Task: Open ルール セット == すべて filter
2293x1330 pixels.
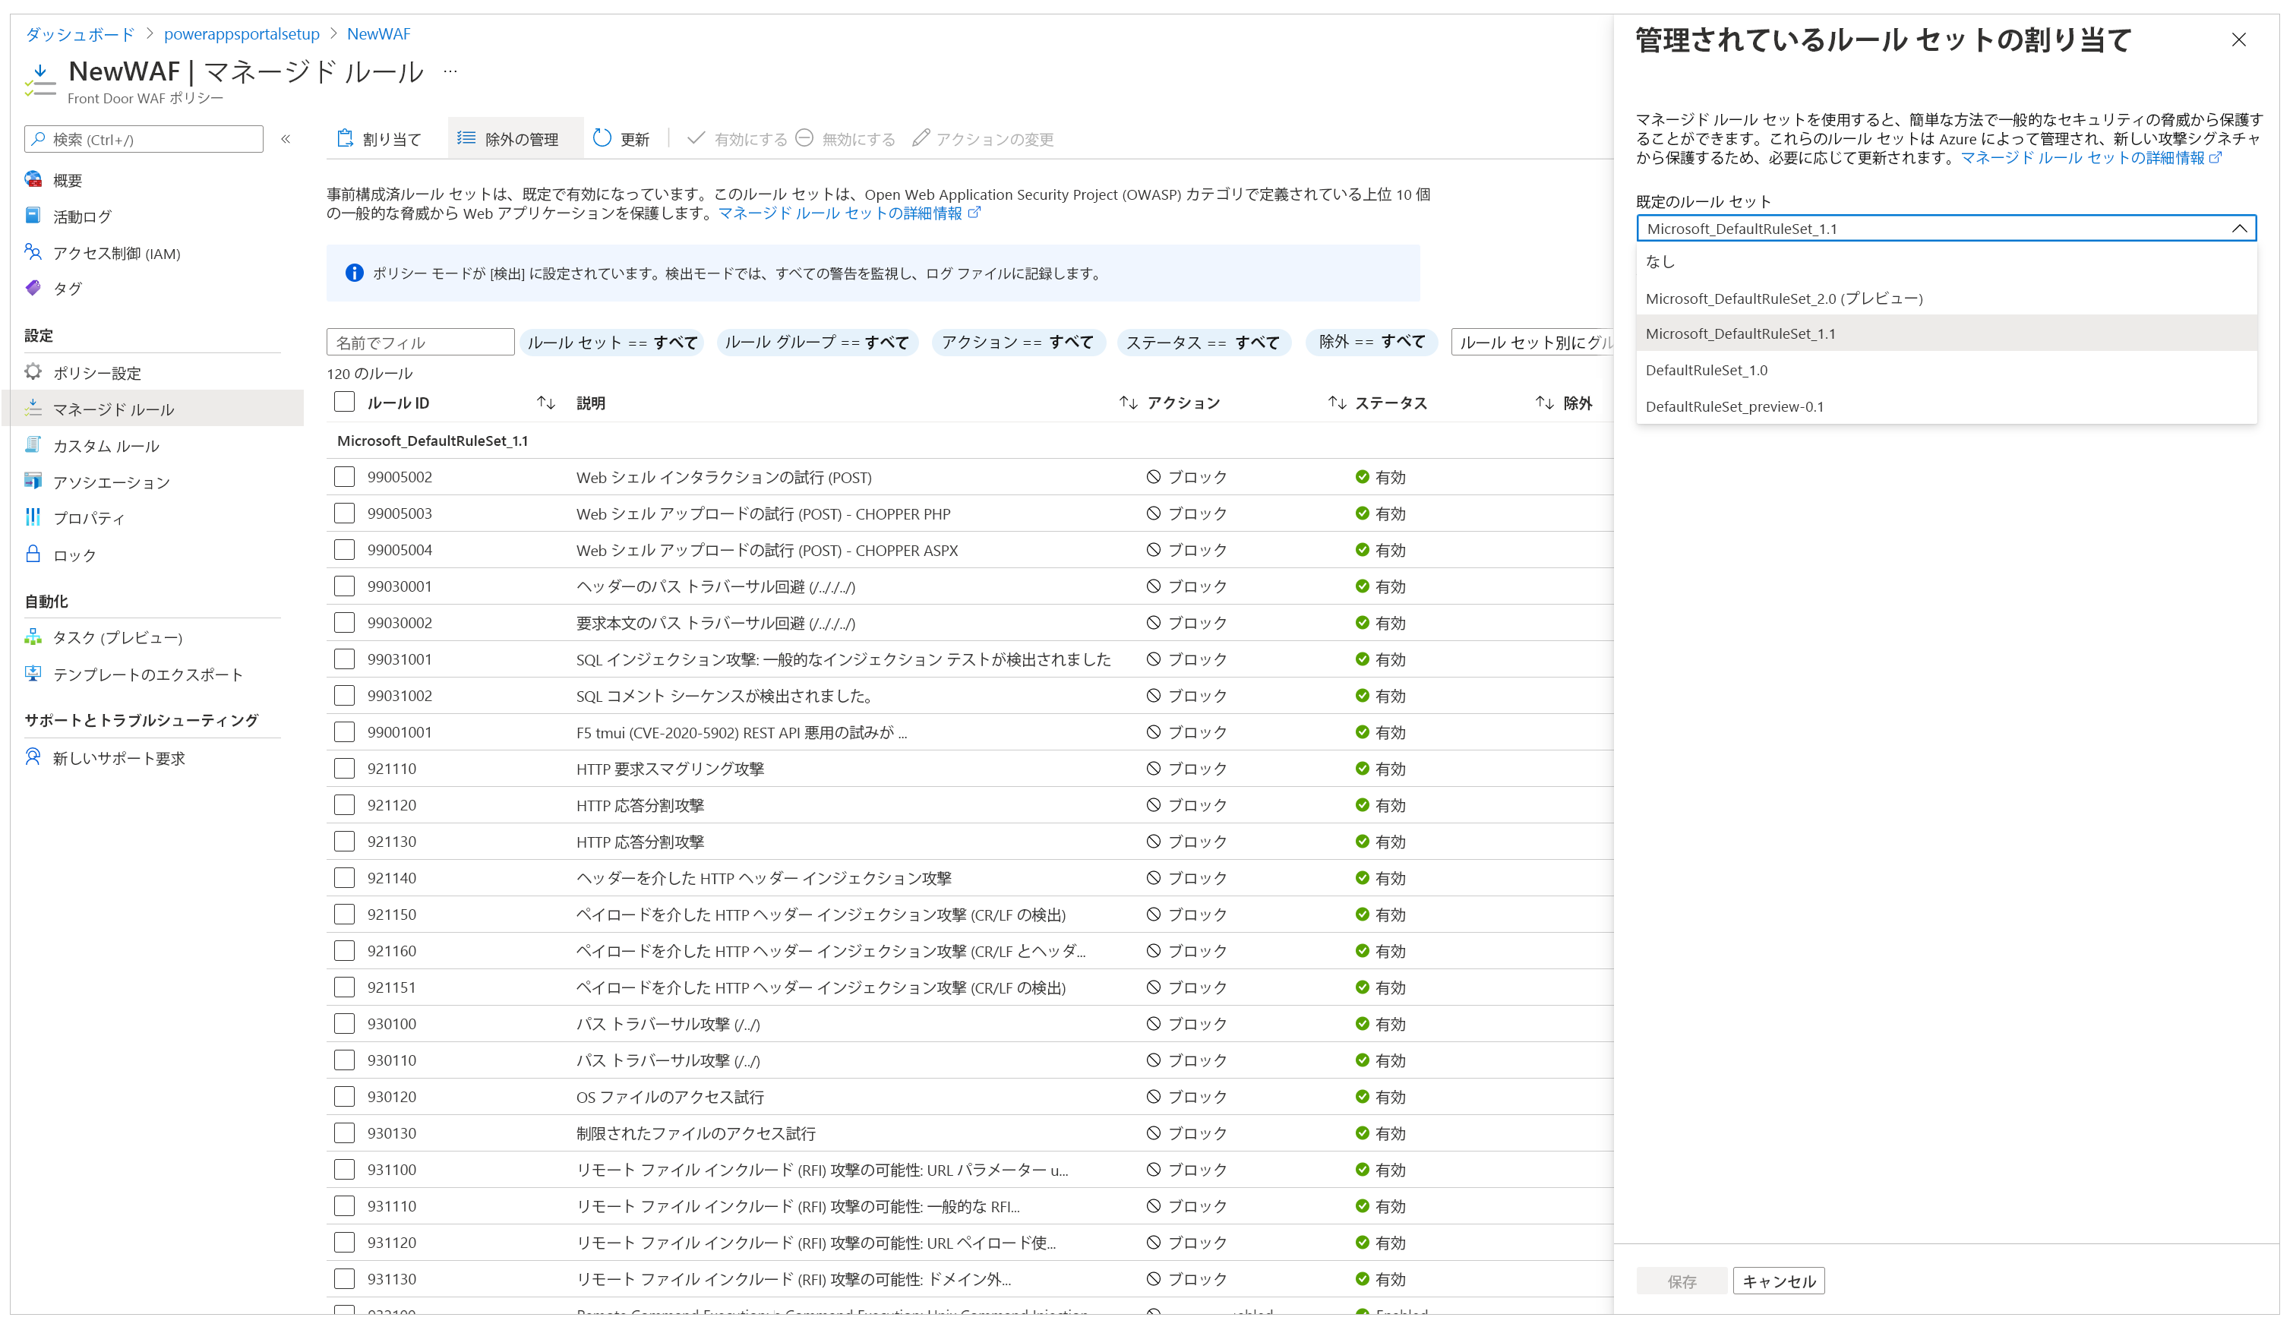Action: [611, 342]
